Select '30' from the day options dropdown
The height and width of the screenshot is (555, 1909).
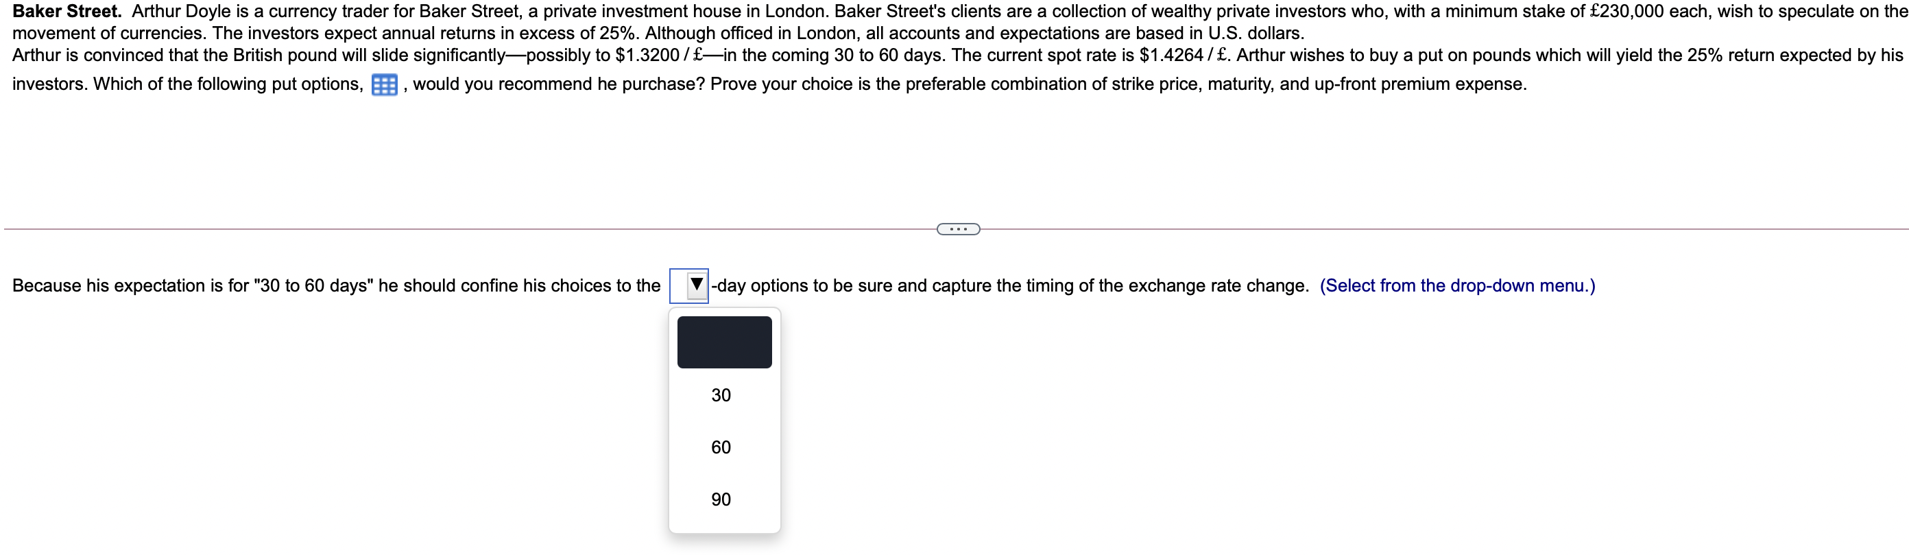720,395
